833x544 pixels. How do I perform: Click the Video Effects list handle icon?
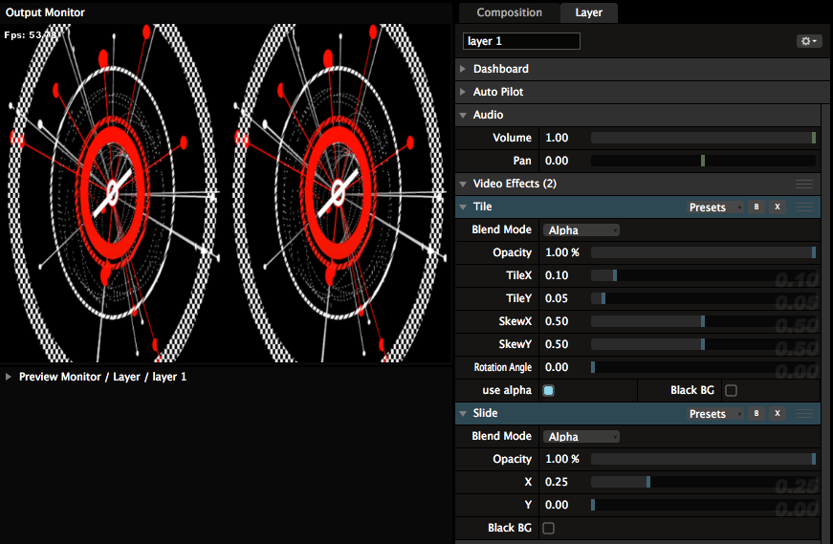(804, 184)
